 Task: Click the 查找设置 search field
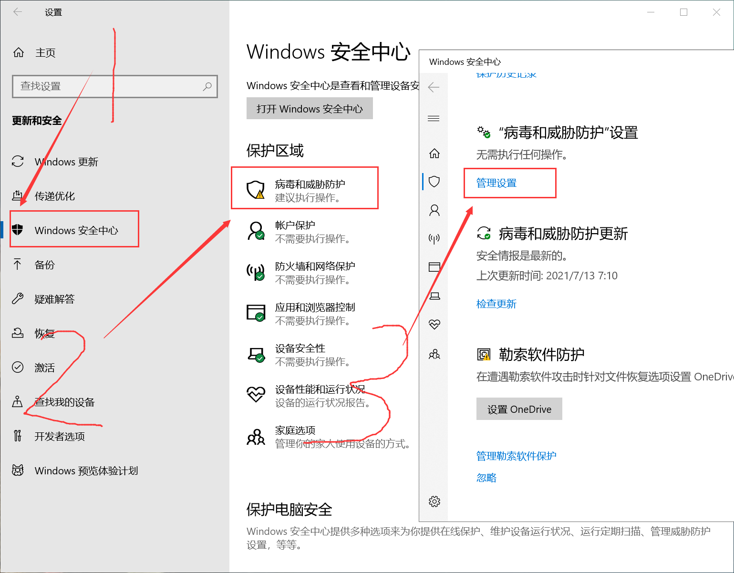click(115, 86)
